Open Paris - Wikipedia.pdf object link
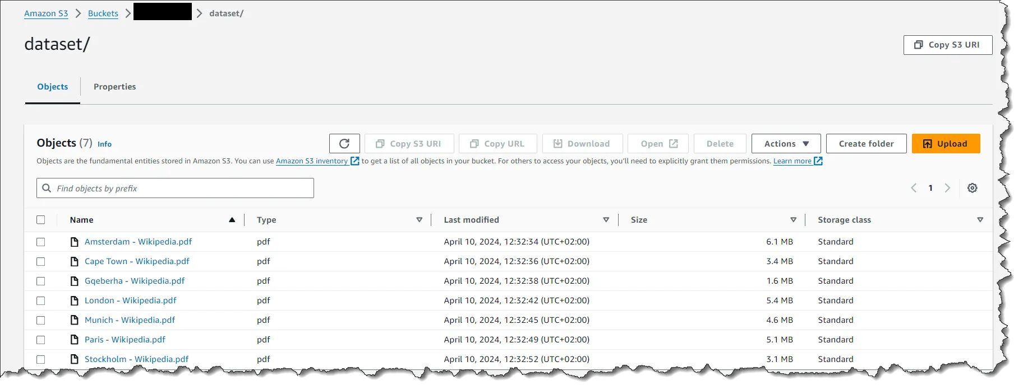1023x390 pixels. pos(125,340)
